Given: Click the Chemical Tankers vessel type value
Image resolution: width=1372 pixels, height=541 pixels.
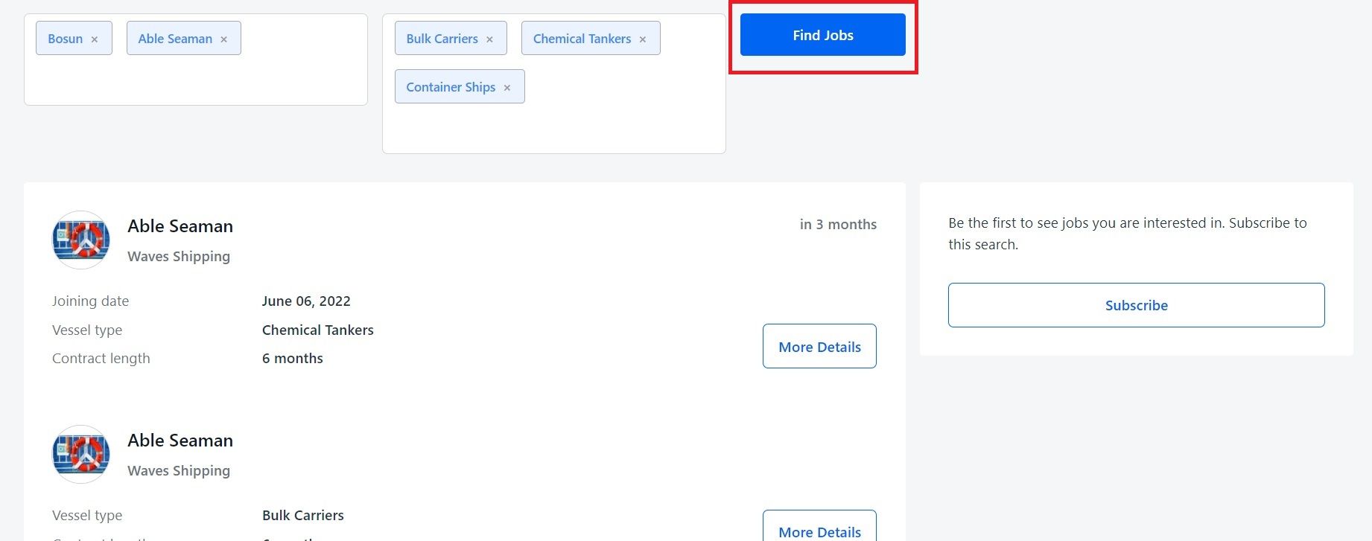Looking at the screenshot, I should (x=318, y=330).
